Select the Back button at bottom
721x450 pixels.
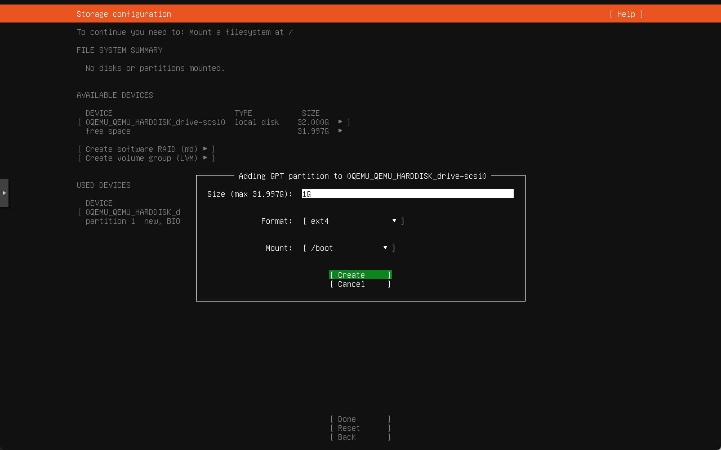point(360,437)
